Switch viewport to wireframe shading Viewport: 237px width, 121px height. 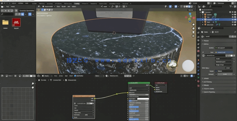click(x=185, y=7)
